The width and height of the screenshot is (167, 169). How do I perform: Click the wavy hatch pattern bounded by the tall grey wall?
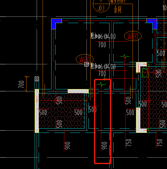[61, 111]
